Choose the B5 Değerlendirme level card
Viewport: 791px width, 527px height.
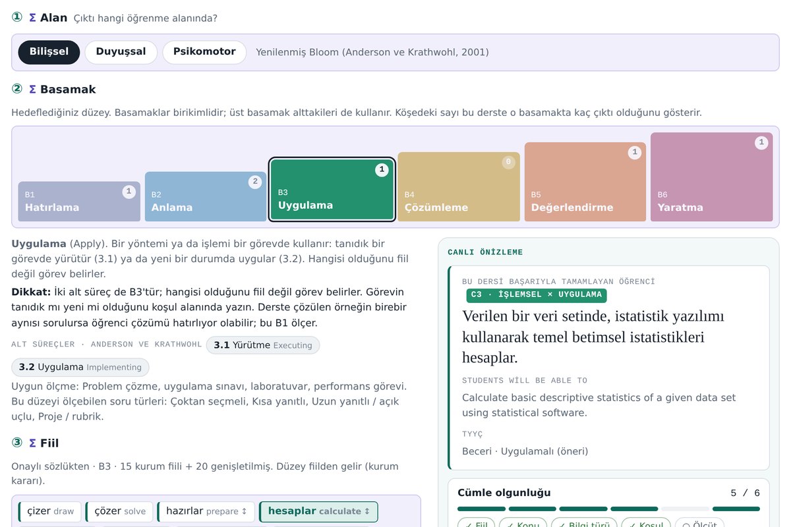[585, 182]
